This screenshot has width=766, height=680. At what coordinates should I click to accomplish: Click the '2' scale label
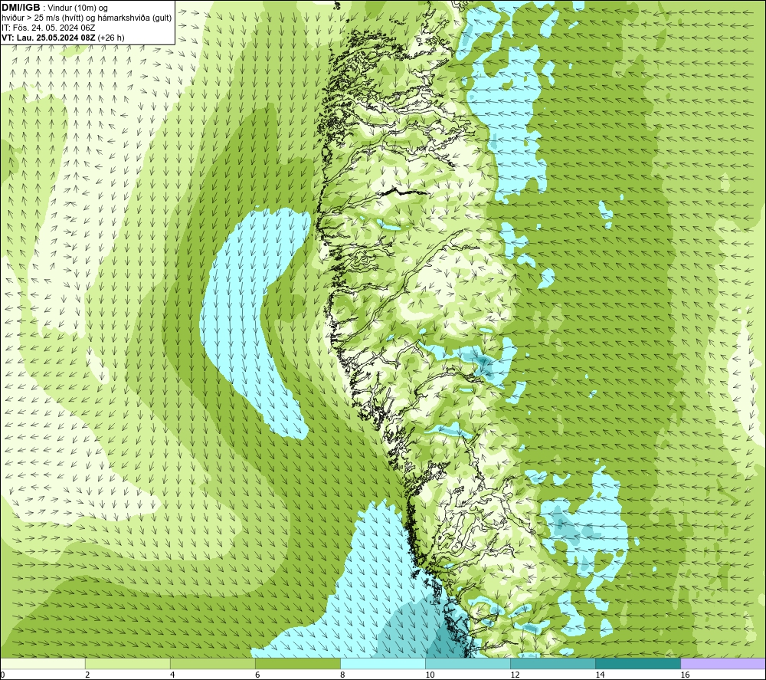pos(87,675)
